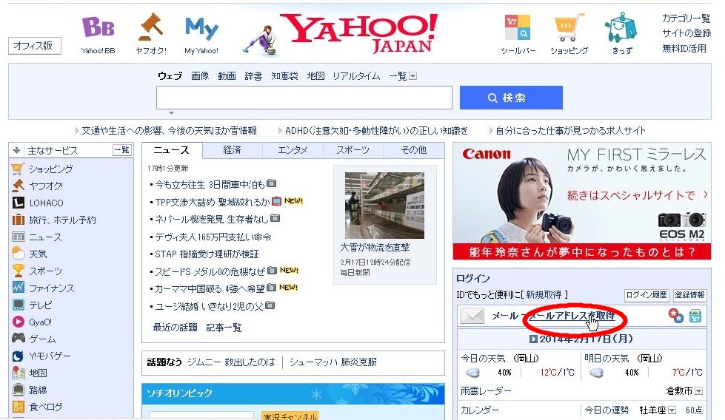The image size is (725, 420).
Task: Open スポーツ in the services sidebar
Action: click(45, 271)
